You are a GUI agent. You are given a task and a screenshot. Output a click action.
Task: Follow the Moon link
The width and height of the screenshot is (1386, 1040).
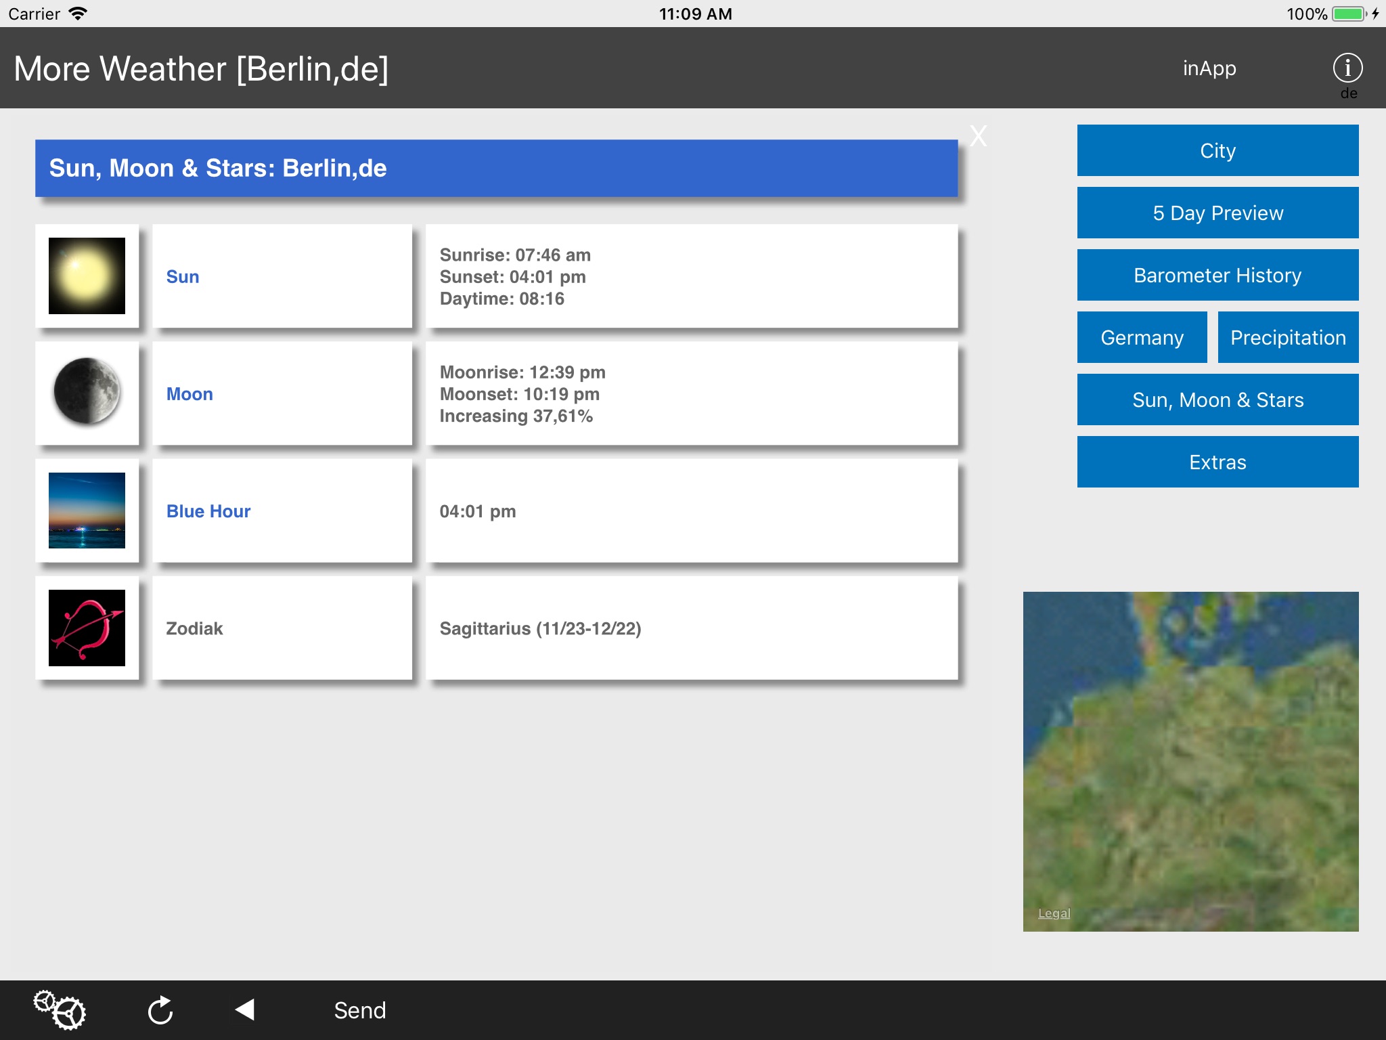[189, 394]
